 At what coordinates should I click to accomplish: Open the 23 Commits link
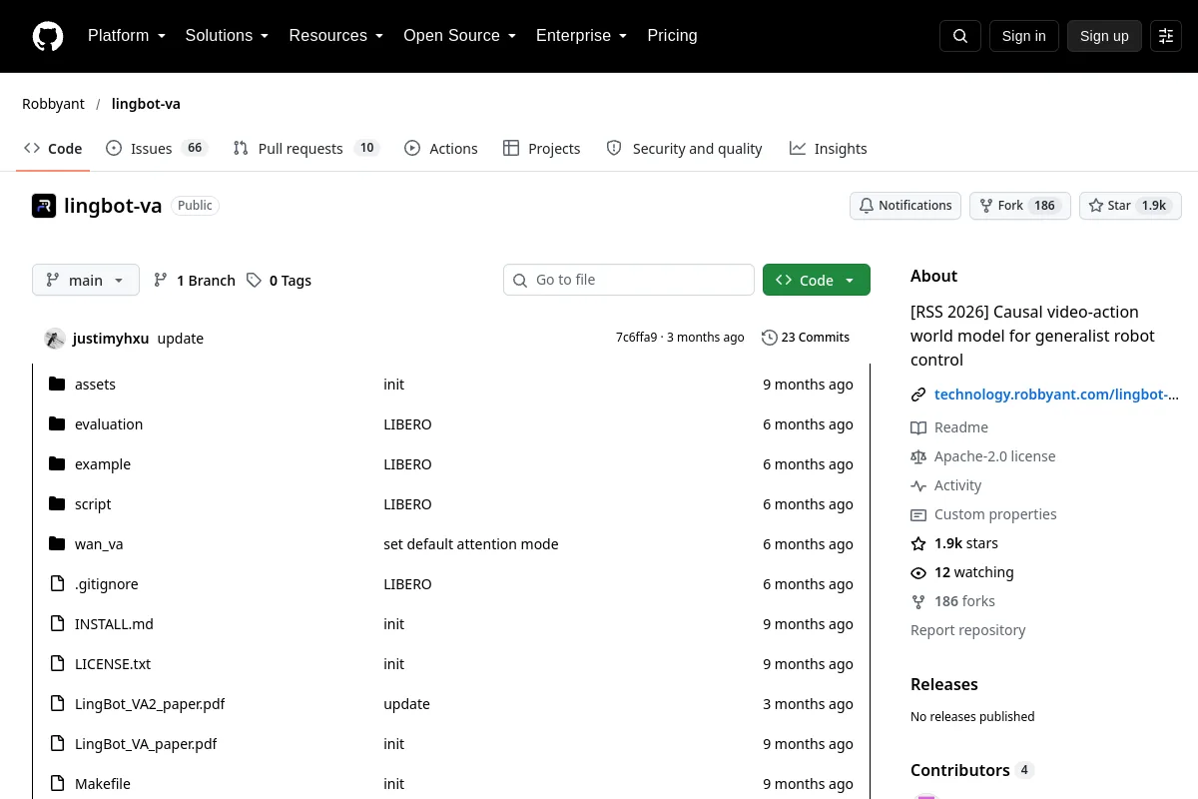tap(806, 338)
